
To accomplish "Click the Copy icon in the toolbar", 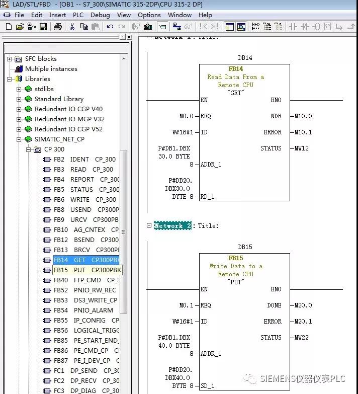I will (x=84, y=27).
